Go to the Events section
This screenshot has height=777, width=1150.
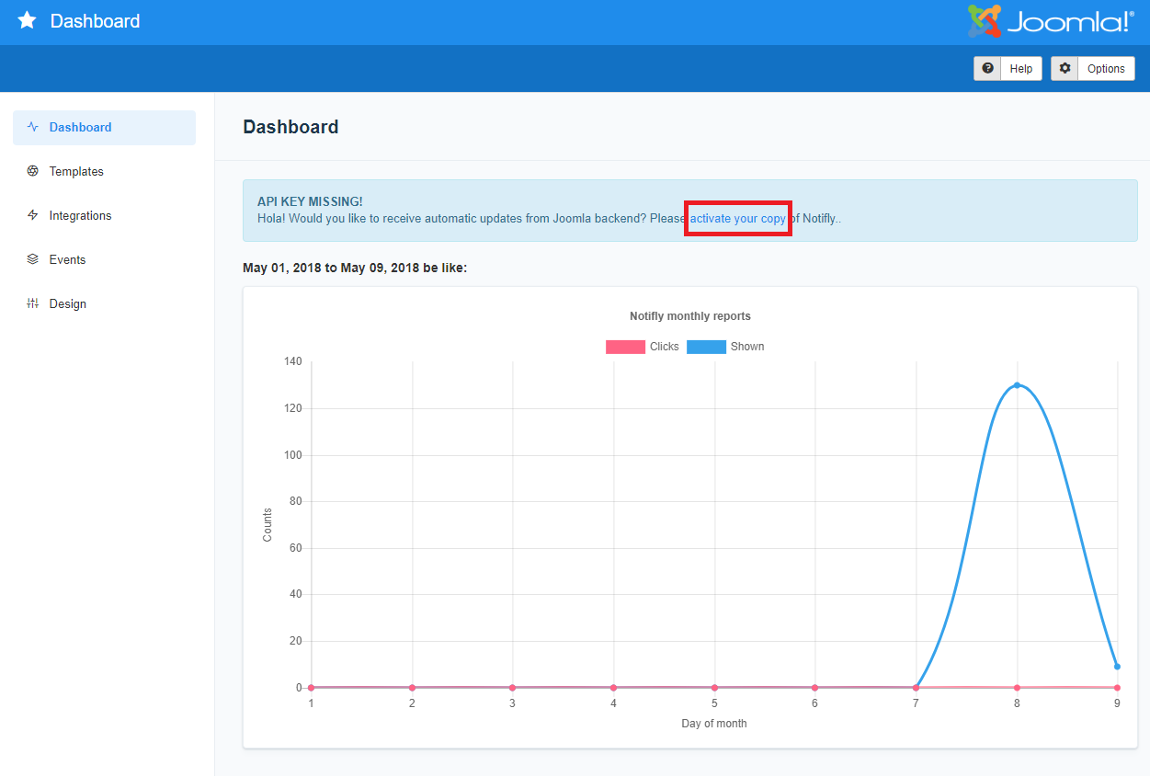pos(67,259)
